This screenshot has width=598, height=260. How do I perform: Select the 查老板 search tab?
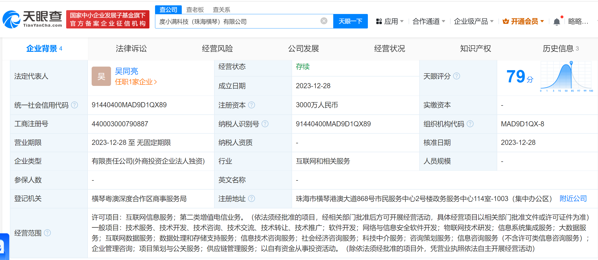tap(195, 10)
